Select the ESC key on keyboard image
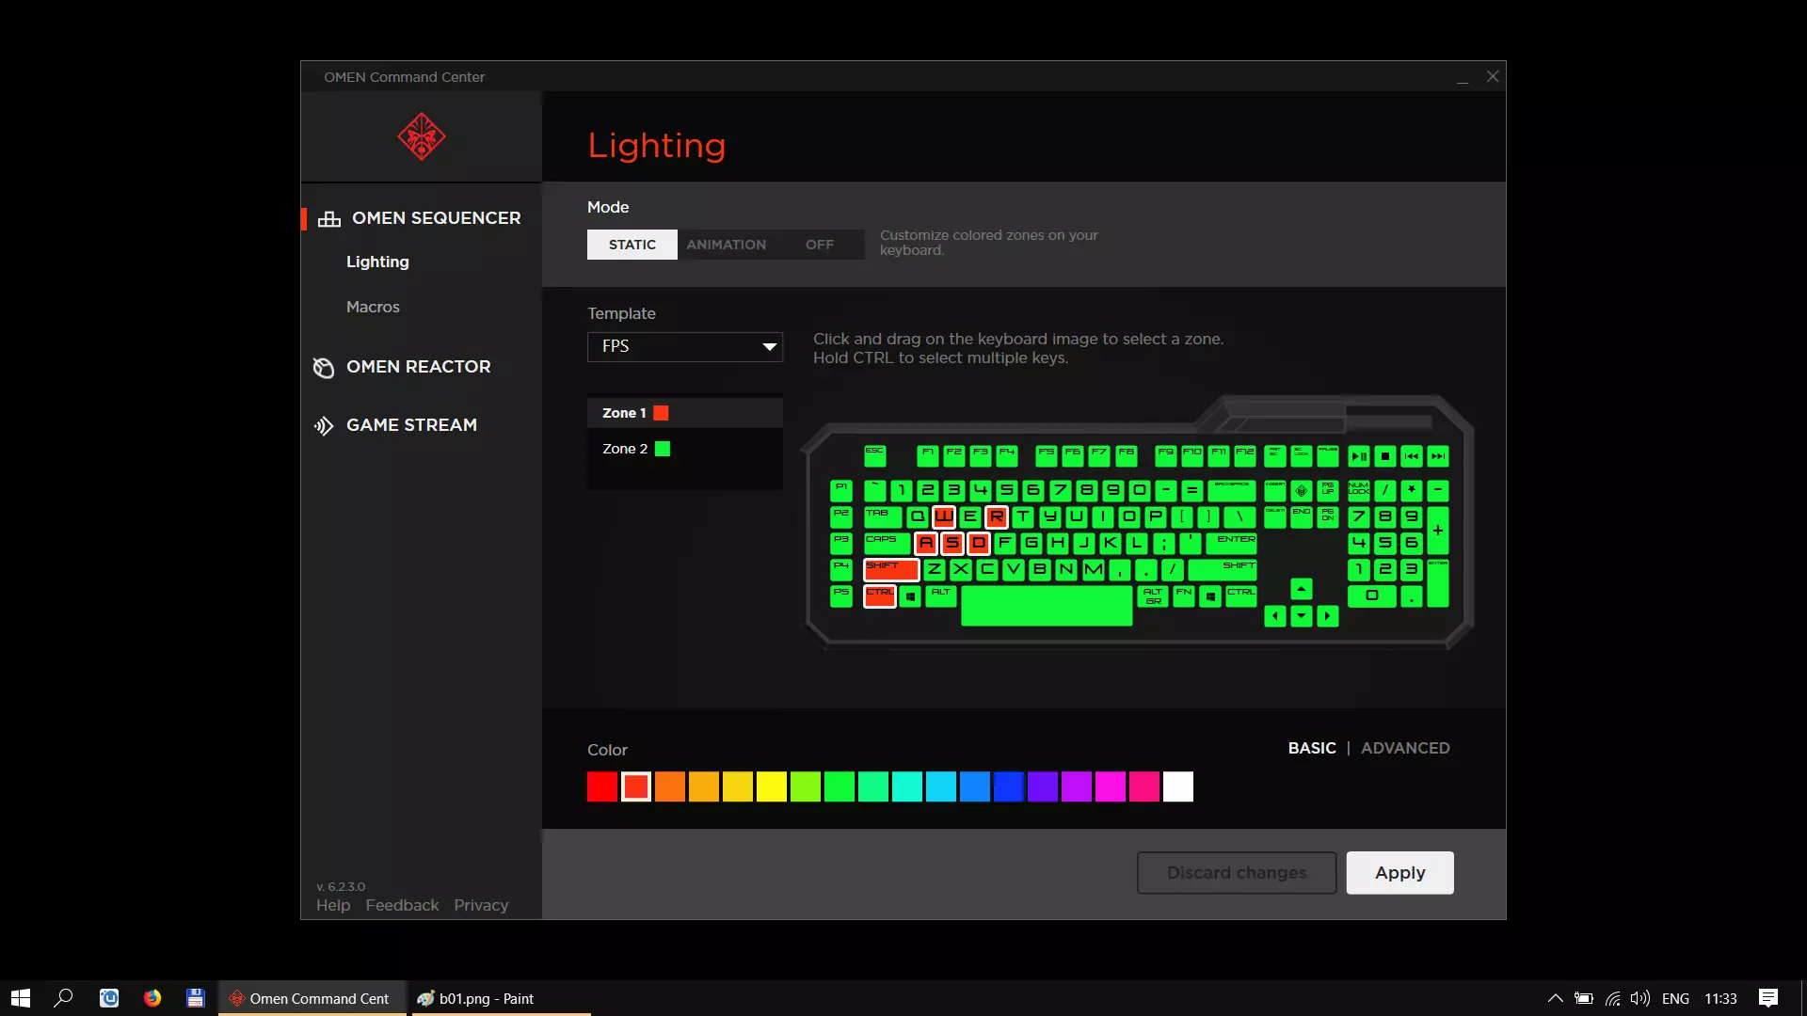Viewport: 1807px width, 1016px height. pyautogui.click(x=875, y=456)
